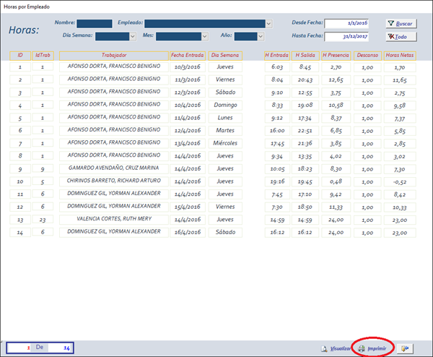Click the Trabajador column header
The image size is (433, 357).
point(113,55)
